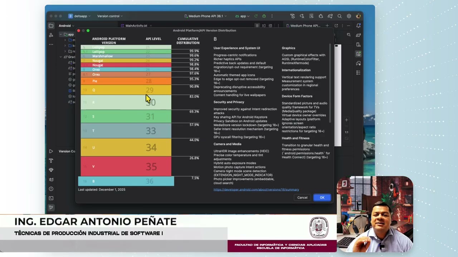Click the description panel vertical scrollbar
This screenshot has height=257, width=458.
pos(330,83)
